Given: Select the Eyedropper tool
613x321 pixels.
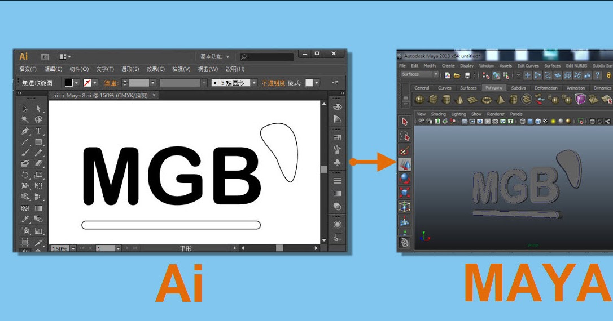Looking at the screenshot, I should pyautogui.click(x=25, y=219).
